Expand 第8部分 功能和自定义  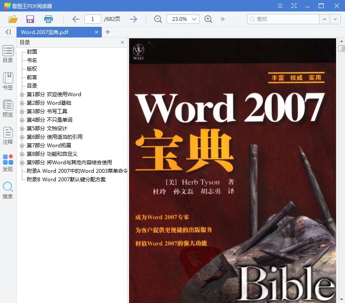[22, 154]
